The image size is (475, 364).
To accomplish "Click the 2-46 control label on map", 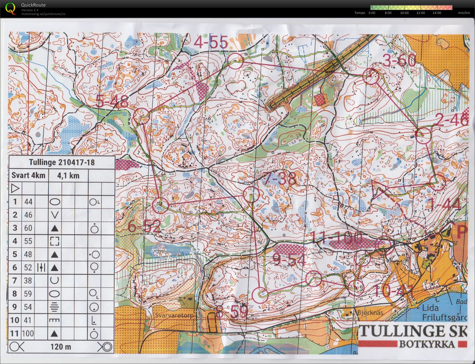I will 452,120.
